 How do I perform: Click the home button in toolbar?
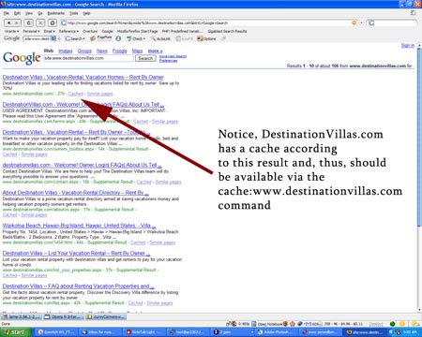click(53, 22)
